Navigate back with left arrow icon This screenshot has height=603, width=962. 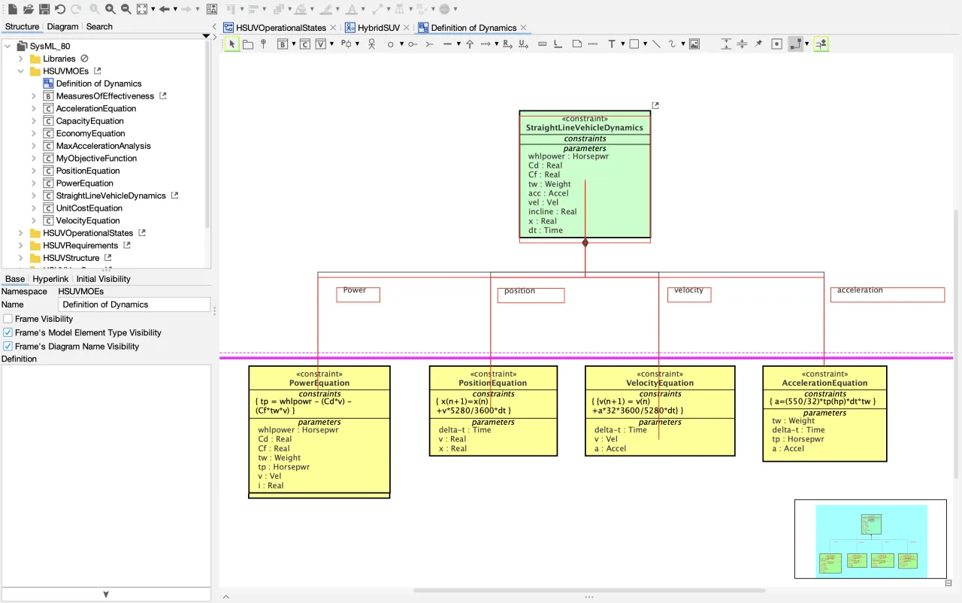pos(164,9)
